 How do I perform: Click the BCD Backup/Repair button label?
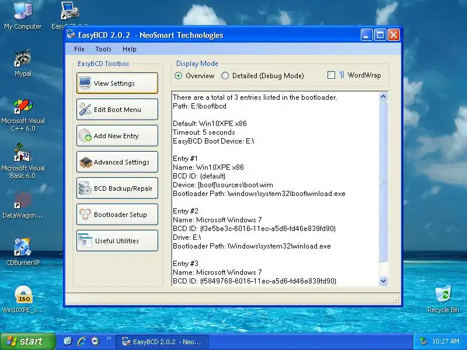[x=123, y=188]
